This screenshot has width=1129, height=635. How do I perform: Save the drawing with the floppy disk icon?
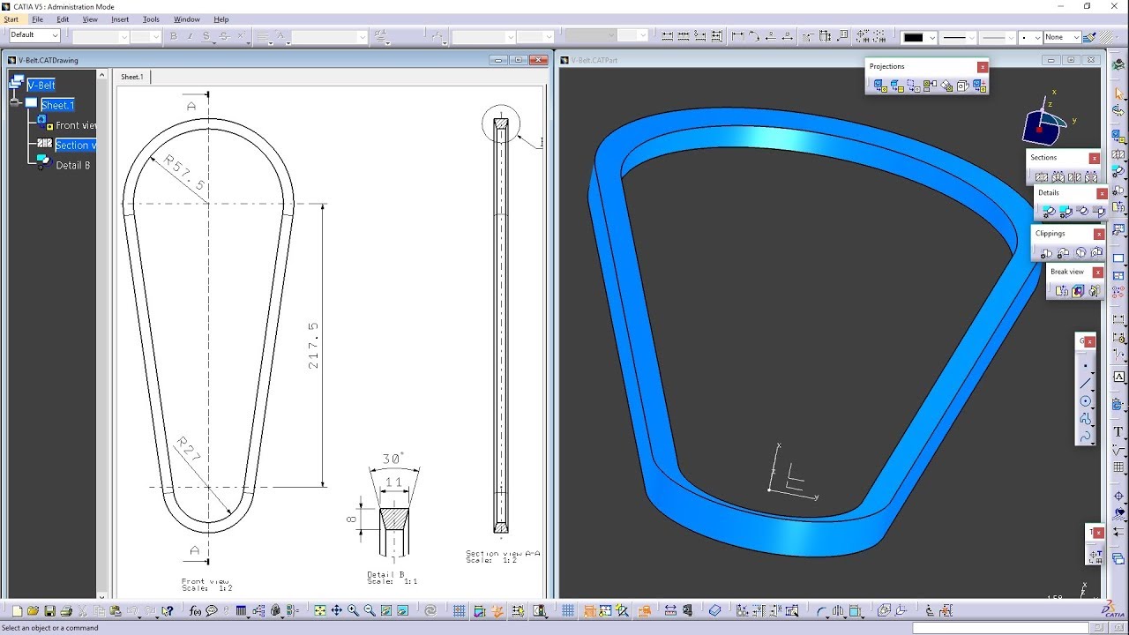tap(49, 610)
